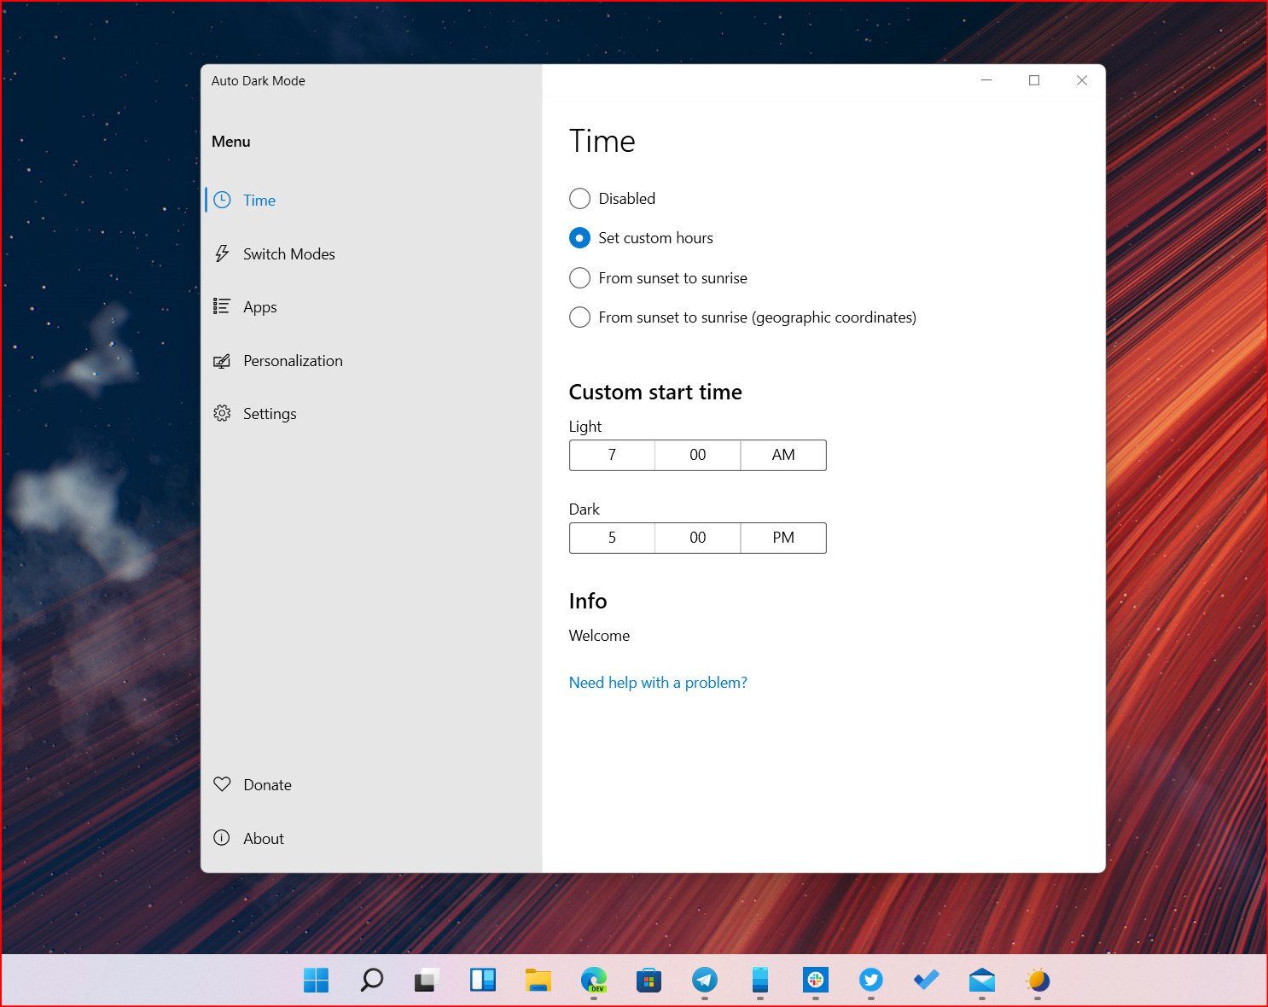Click the Light hour field showing 7
This screenshot has width=1268, height=1007.
pos(611,455)
